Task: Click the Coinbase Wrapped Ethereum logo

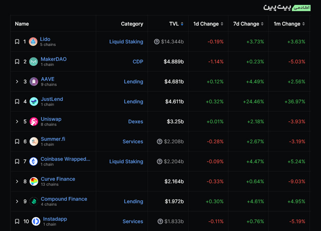Action: click(x=33, y=161)
